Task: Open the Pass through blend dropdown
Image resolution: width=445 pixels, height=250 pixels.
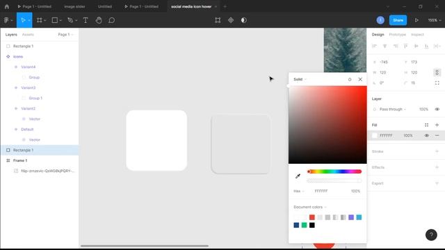Action: pyautogui.click(x=392, y=109)
